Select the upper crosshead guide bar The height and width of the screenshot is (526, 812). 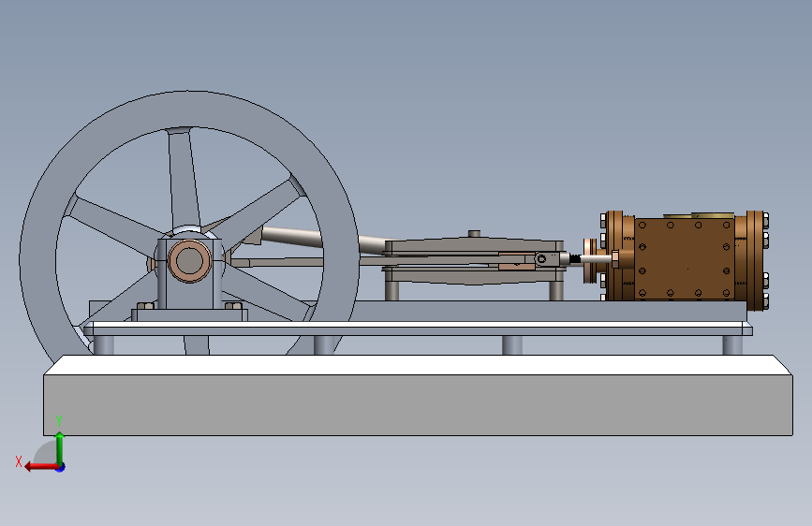click(474, 245)
